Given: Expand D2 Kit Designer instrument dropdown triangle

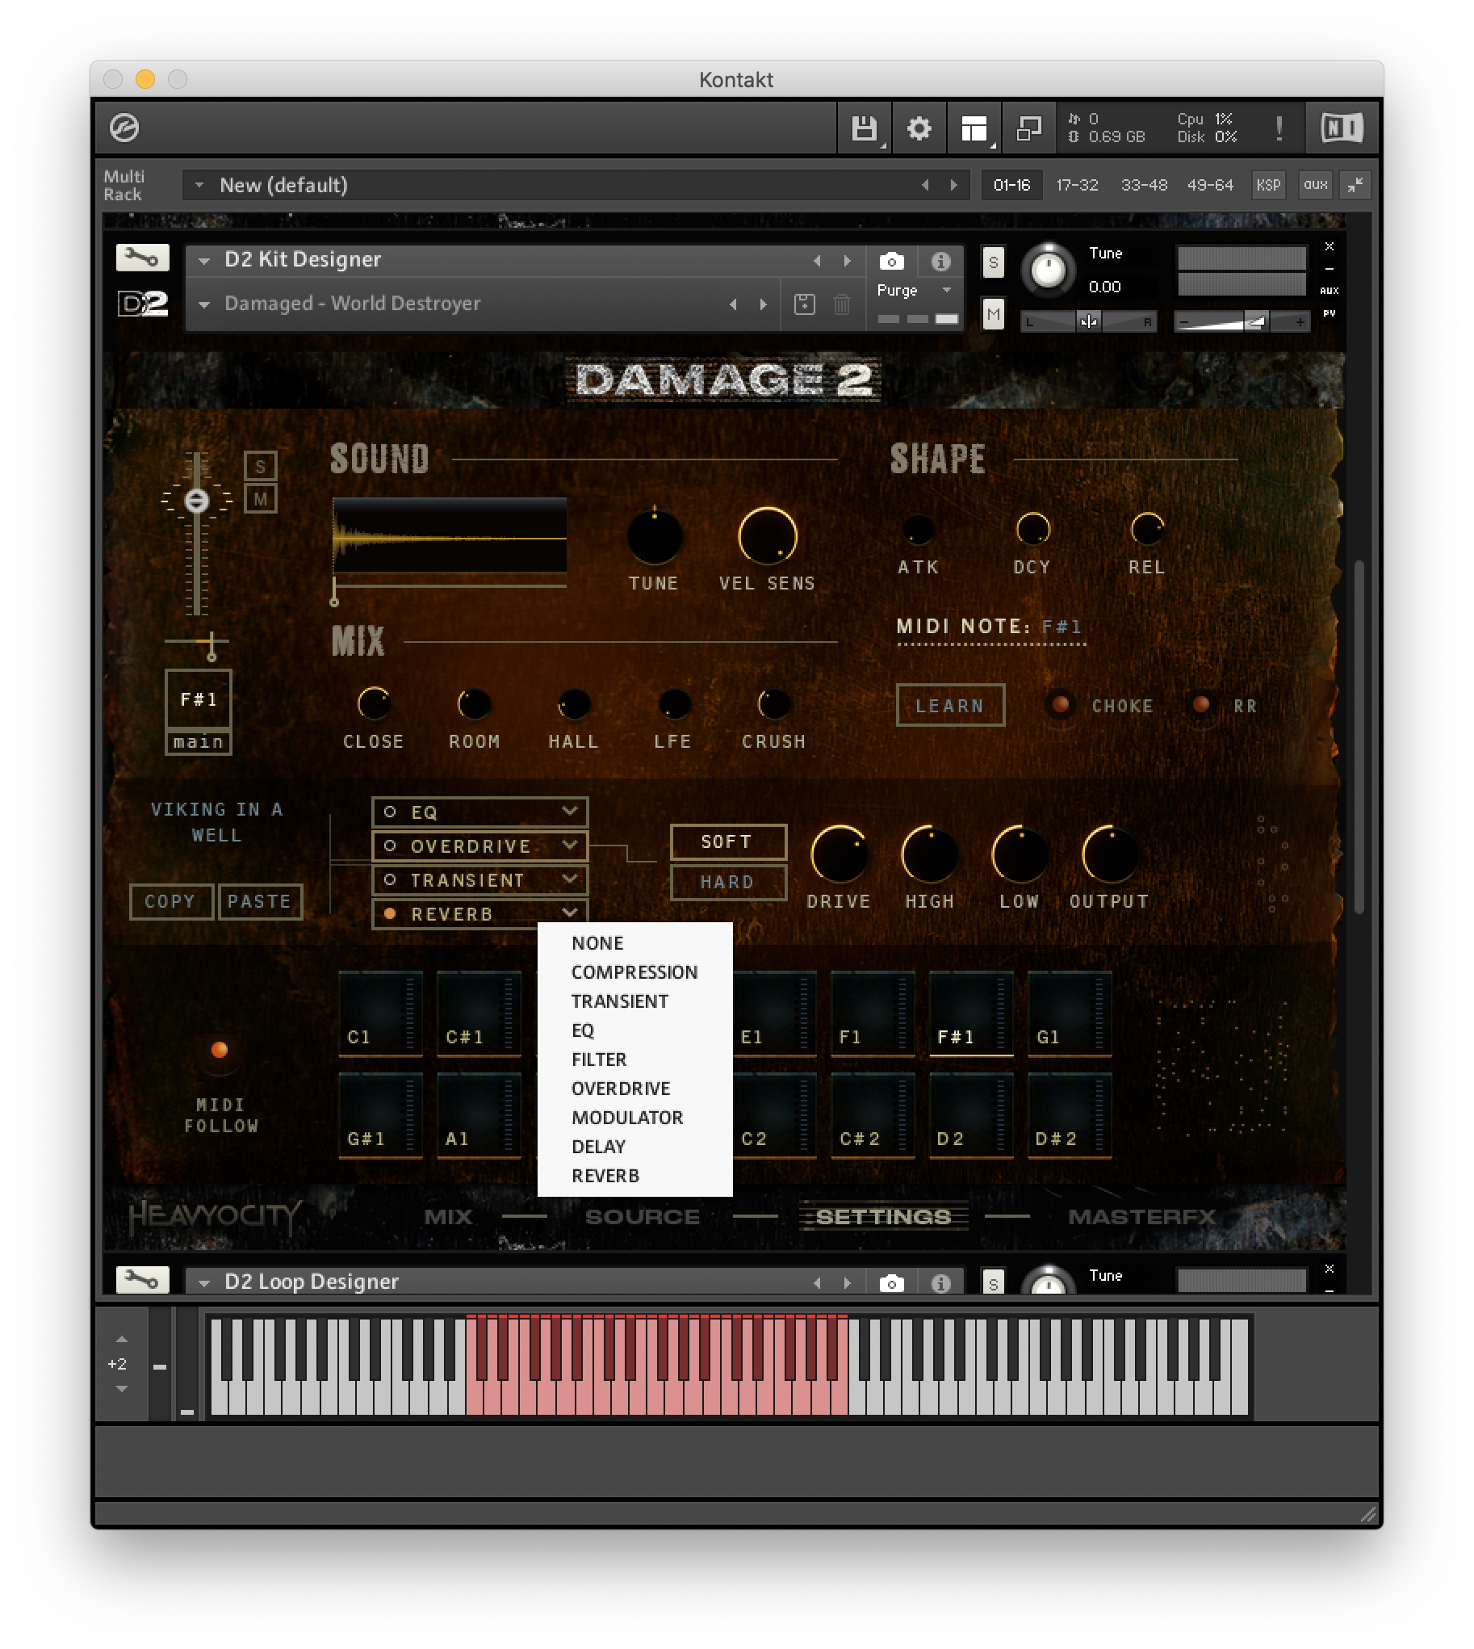Looking at the screenshot, I should (204, 261).
